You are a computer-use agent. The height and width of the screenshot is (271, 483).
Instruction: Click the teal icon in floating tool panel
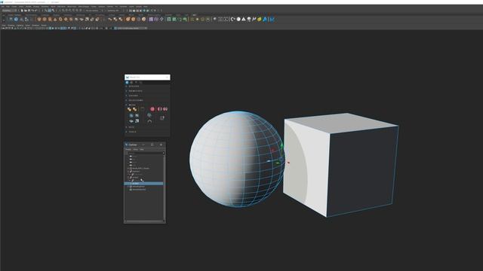(x=149, y=115)
